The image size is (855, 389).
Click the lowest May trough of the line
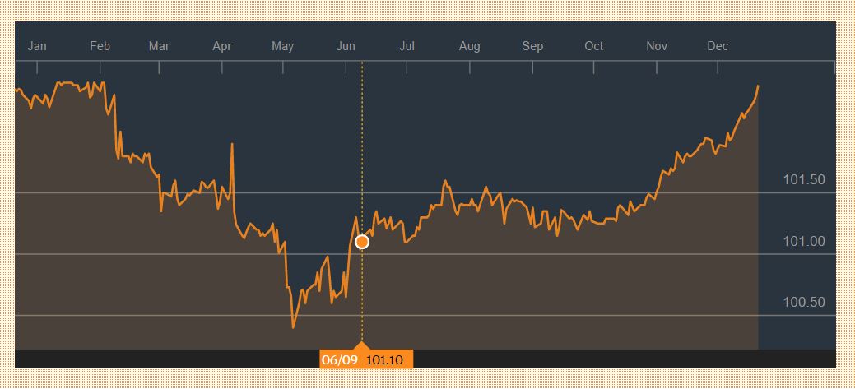click(x=294, y=327)
